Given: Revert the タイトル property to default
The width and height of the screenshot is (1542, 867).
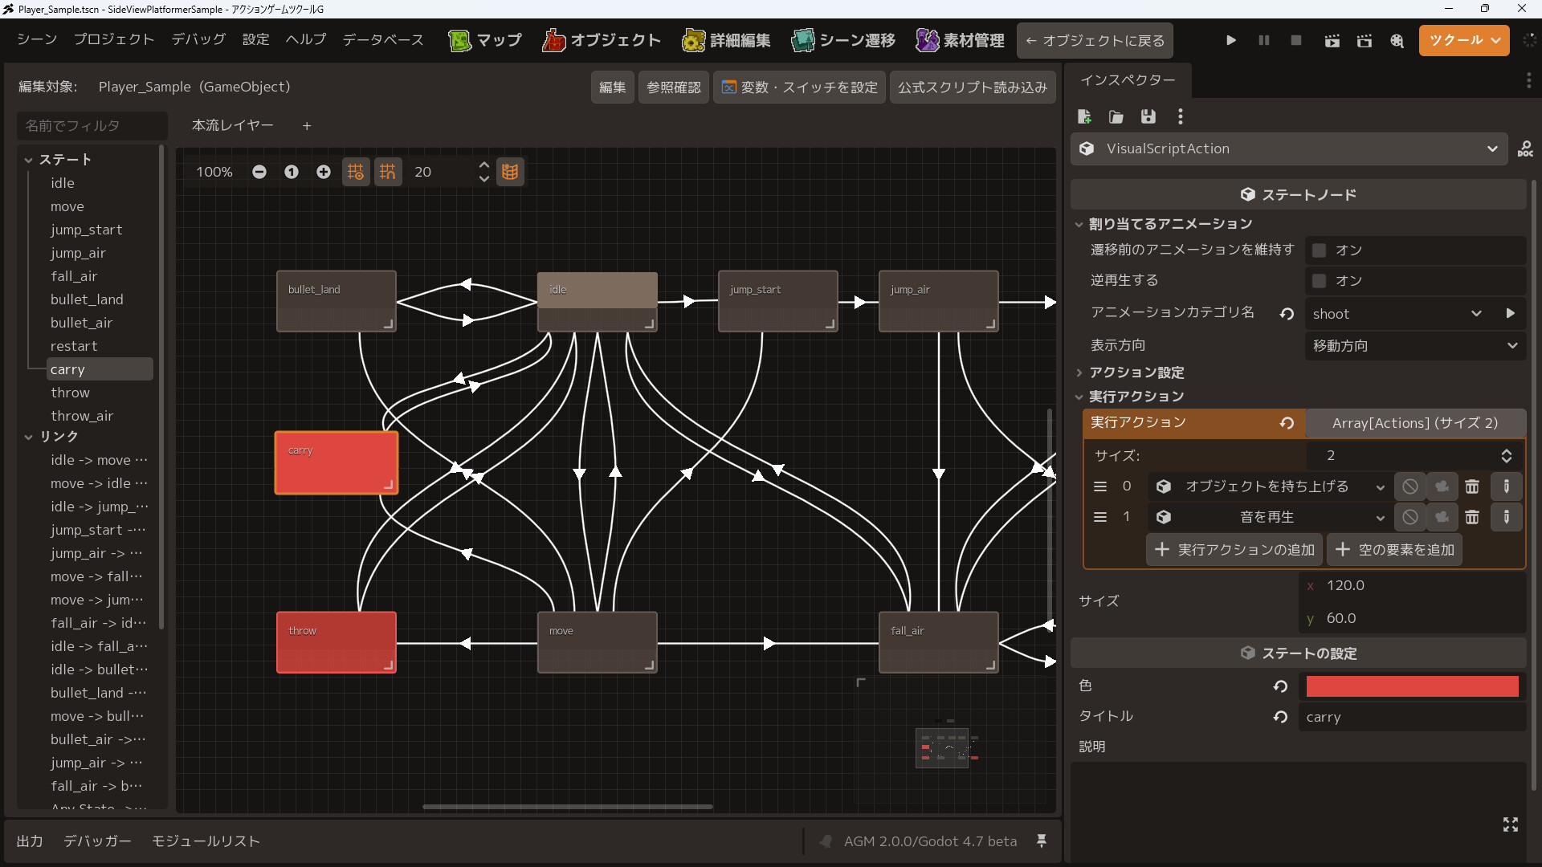Looking at the screenshot, I should click(x=1280, y=717).
